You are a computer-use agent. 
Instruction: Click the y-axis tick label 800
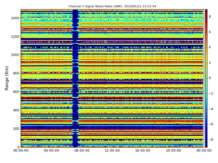16,73
